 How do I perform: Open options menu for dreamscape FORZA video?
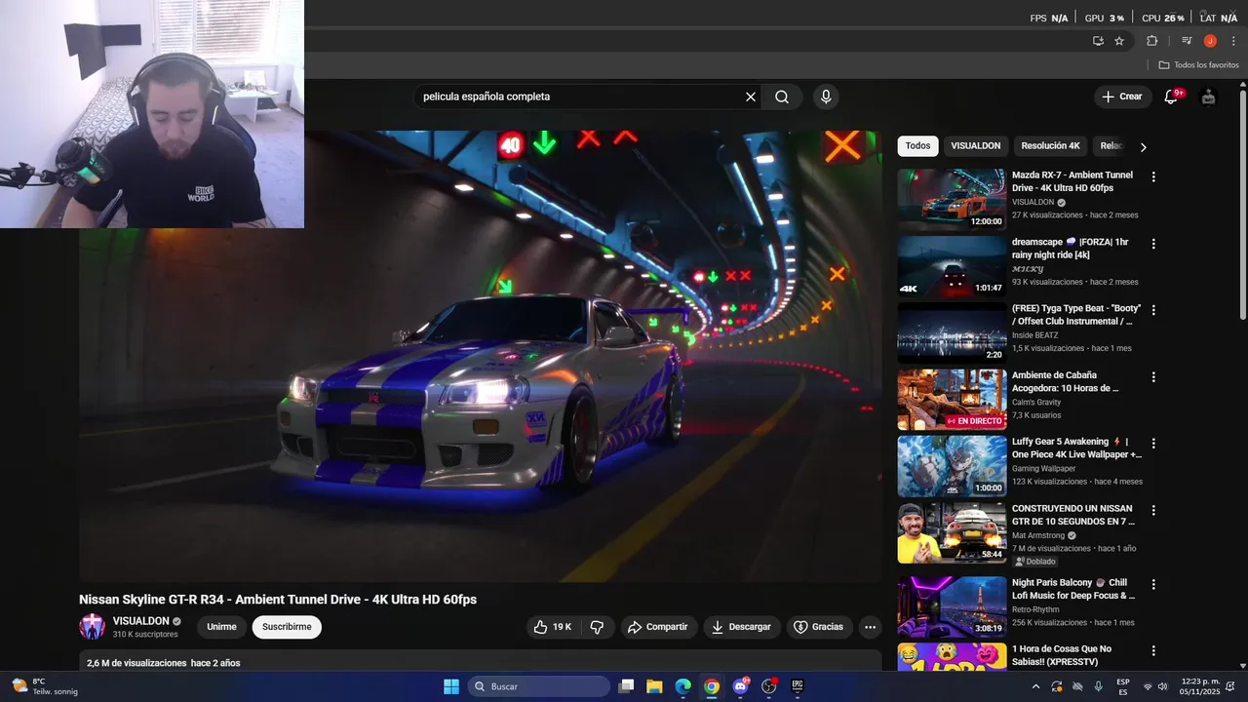1153,244
